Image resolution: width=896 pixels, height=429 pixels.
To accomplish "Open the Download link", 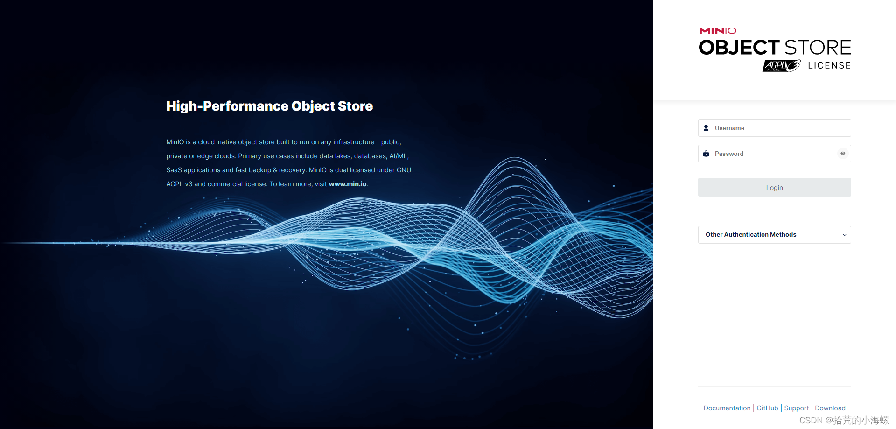I will [x=830, y=408].
